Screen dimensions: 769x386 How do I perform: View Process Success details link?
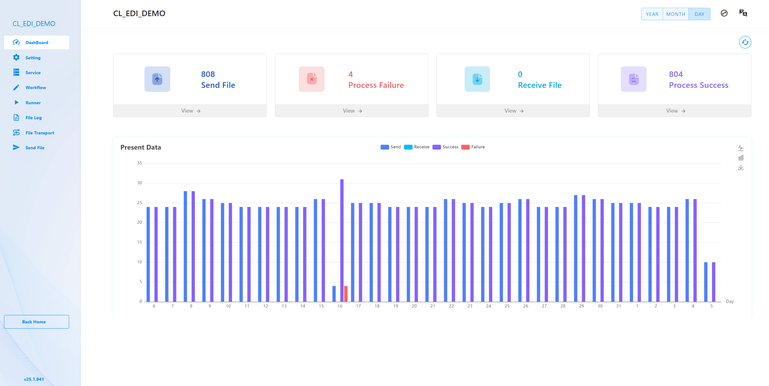click(675, 111)
